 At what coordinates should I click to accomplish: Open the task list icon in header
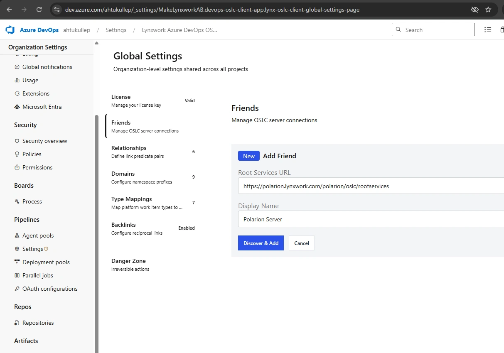[x=488, y=30]
